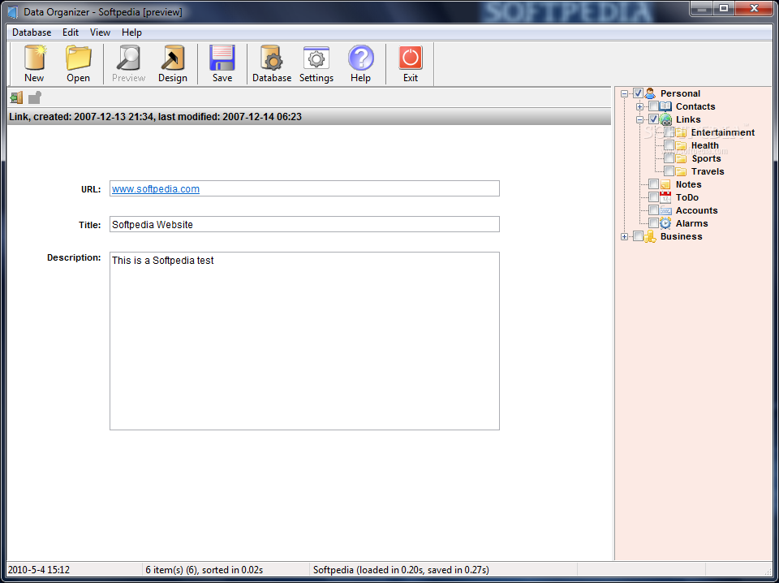Image resolution: width=779 pixels, height=583 pixels.
Task: Select the Personal user icon in tree
Action: click(650, 93)
